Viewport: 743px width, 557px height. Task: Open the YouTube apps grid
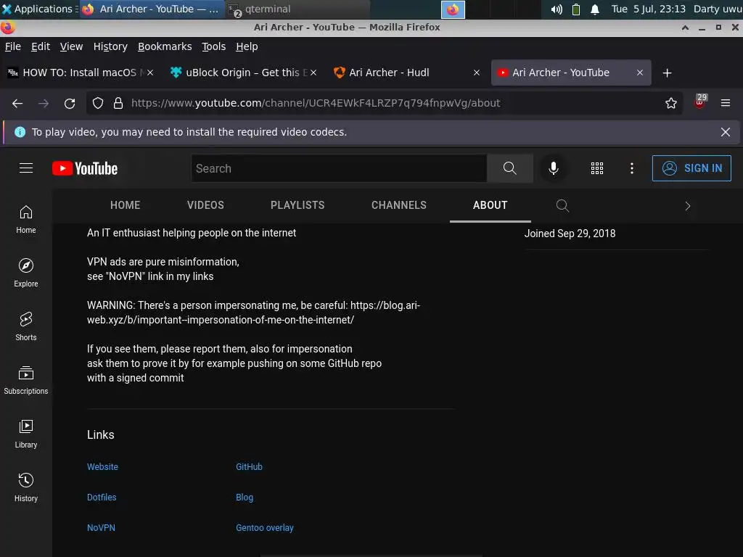coord(597,168)
